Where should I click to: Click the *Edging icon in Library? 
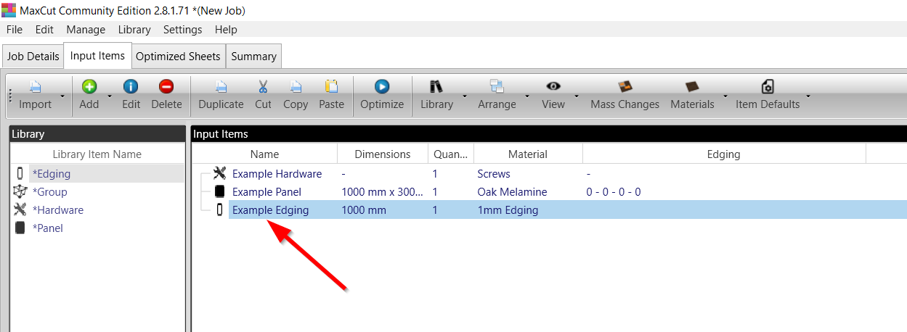(20, 174)
